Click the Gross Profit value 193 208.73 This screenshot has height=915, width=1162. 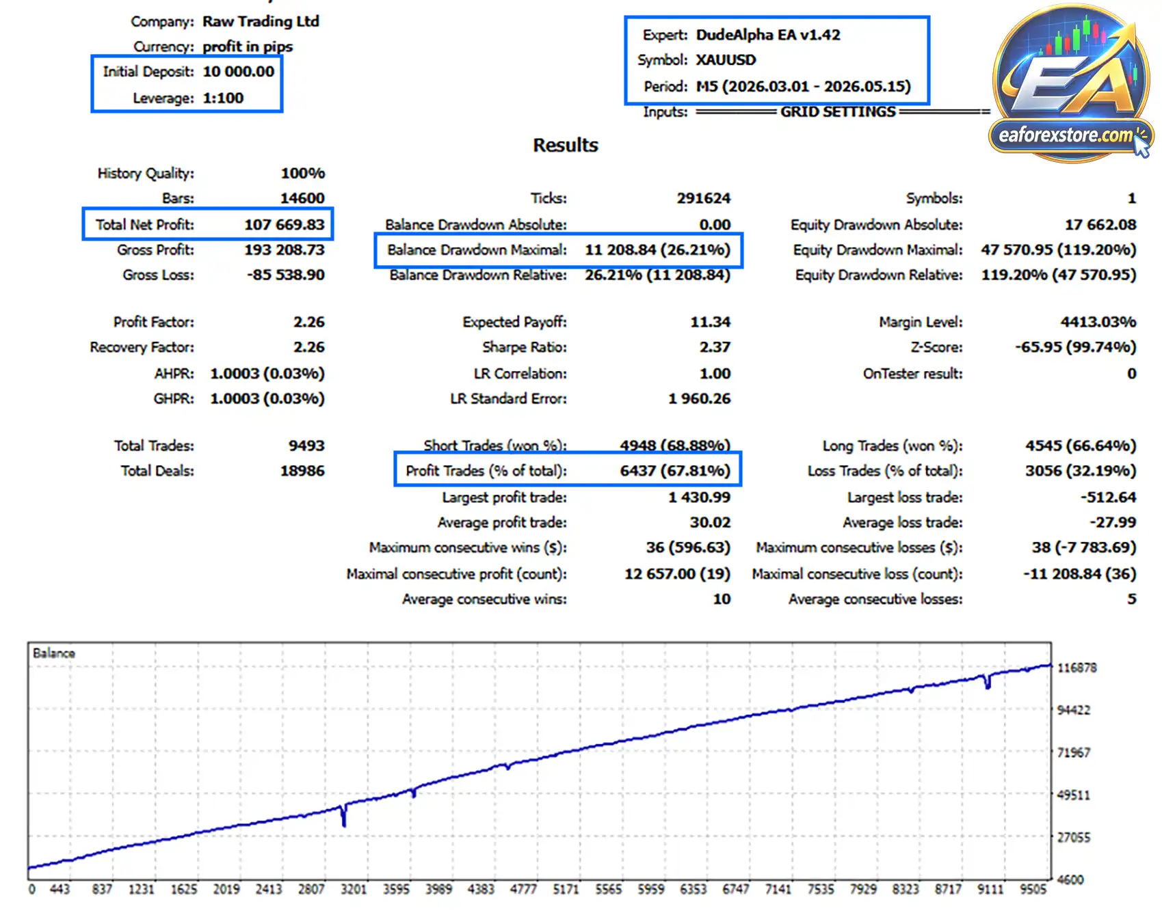pyautogui.click(x=285, y=249)
